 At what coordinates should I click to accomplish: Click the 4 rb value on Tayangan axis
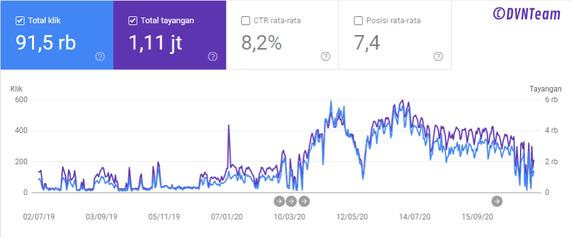pos(551,130)
